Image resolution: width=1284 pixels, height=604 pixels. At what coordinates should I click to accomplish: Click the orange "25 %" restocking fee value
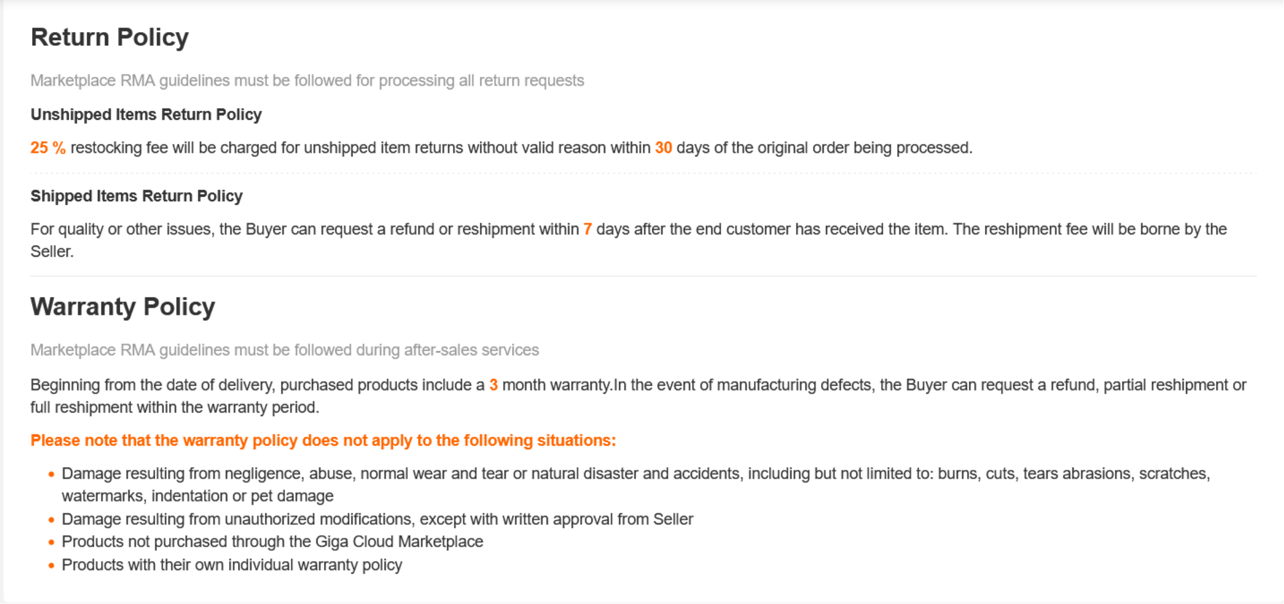pos(48,148)
